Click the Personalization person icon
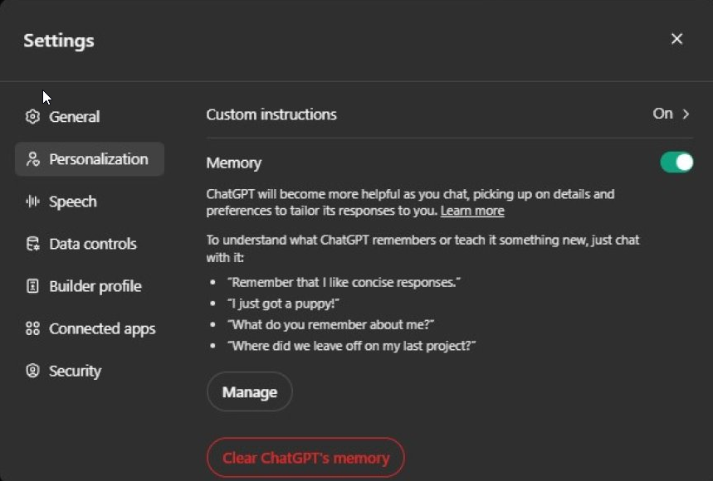This screenshot has height=481, width=713. (x=32, y=159)
